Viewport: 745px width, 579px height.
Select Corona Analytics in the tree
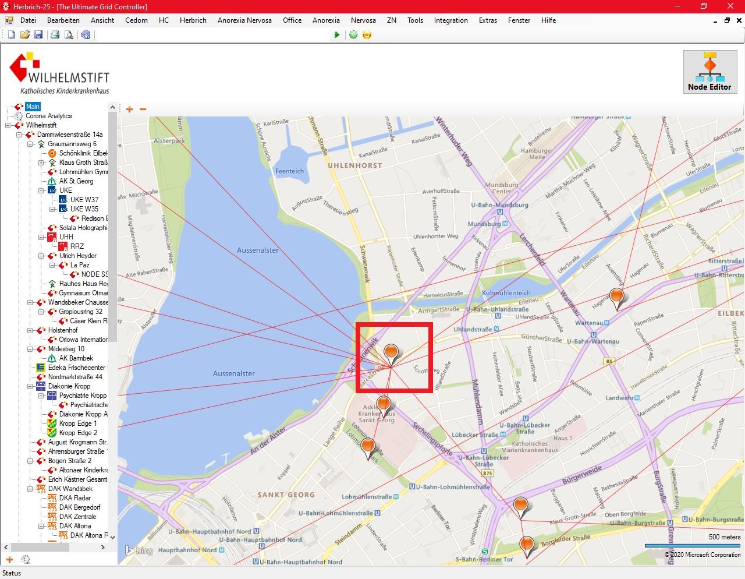pyautogui.click(x=48, y=116)
